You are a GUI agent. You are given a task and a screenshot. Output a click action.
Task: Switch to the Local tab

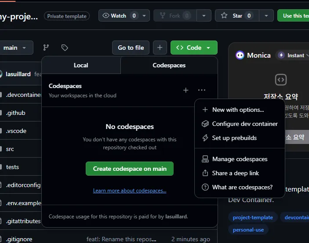coord(81,65)
